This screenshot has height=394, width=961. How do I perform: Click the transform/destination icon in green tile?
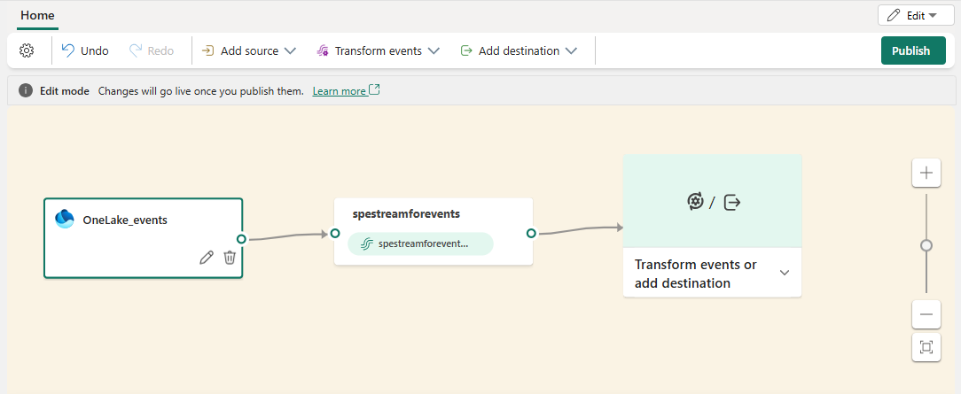tap(714, 202)
